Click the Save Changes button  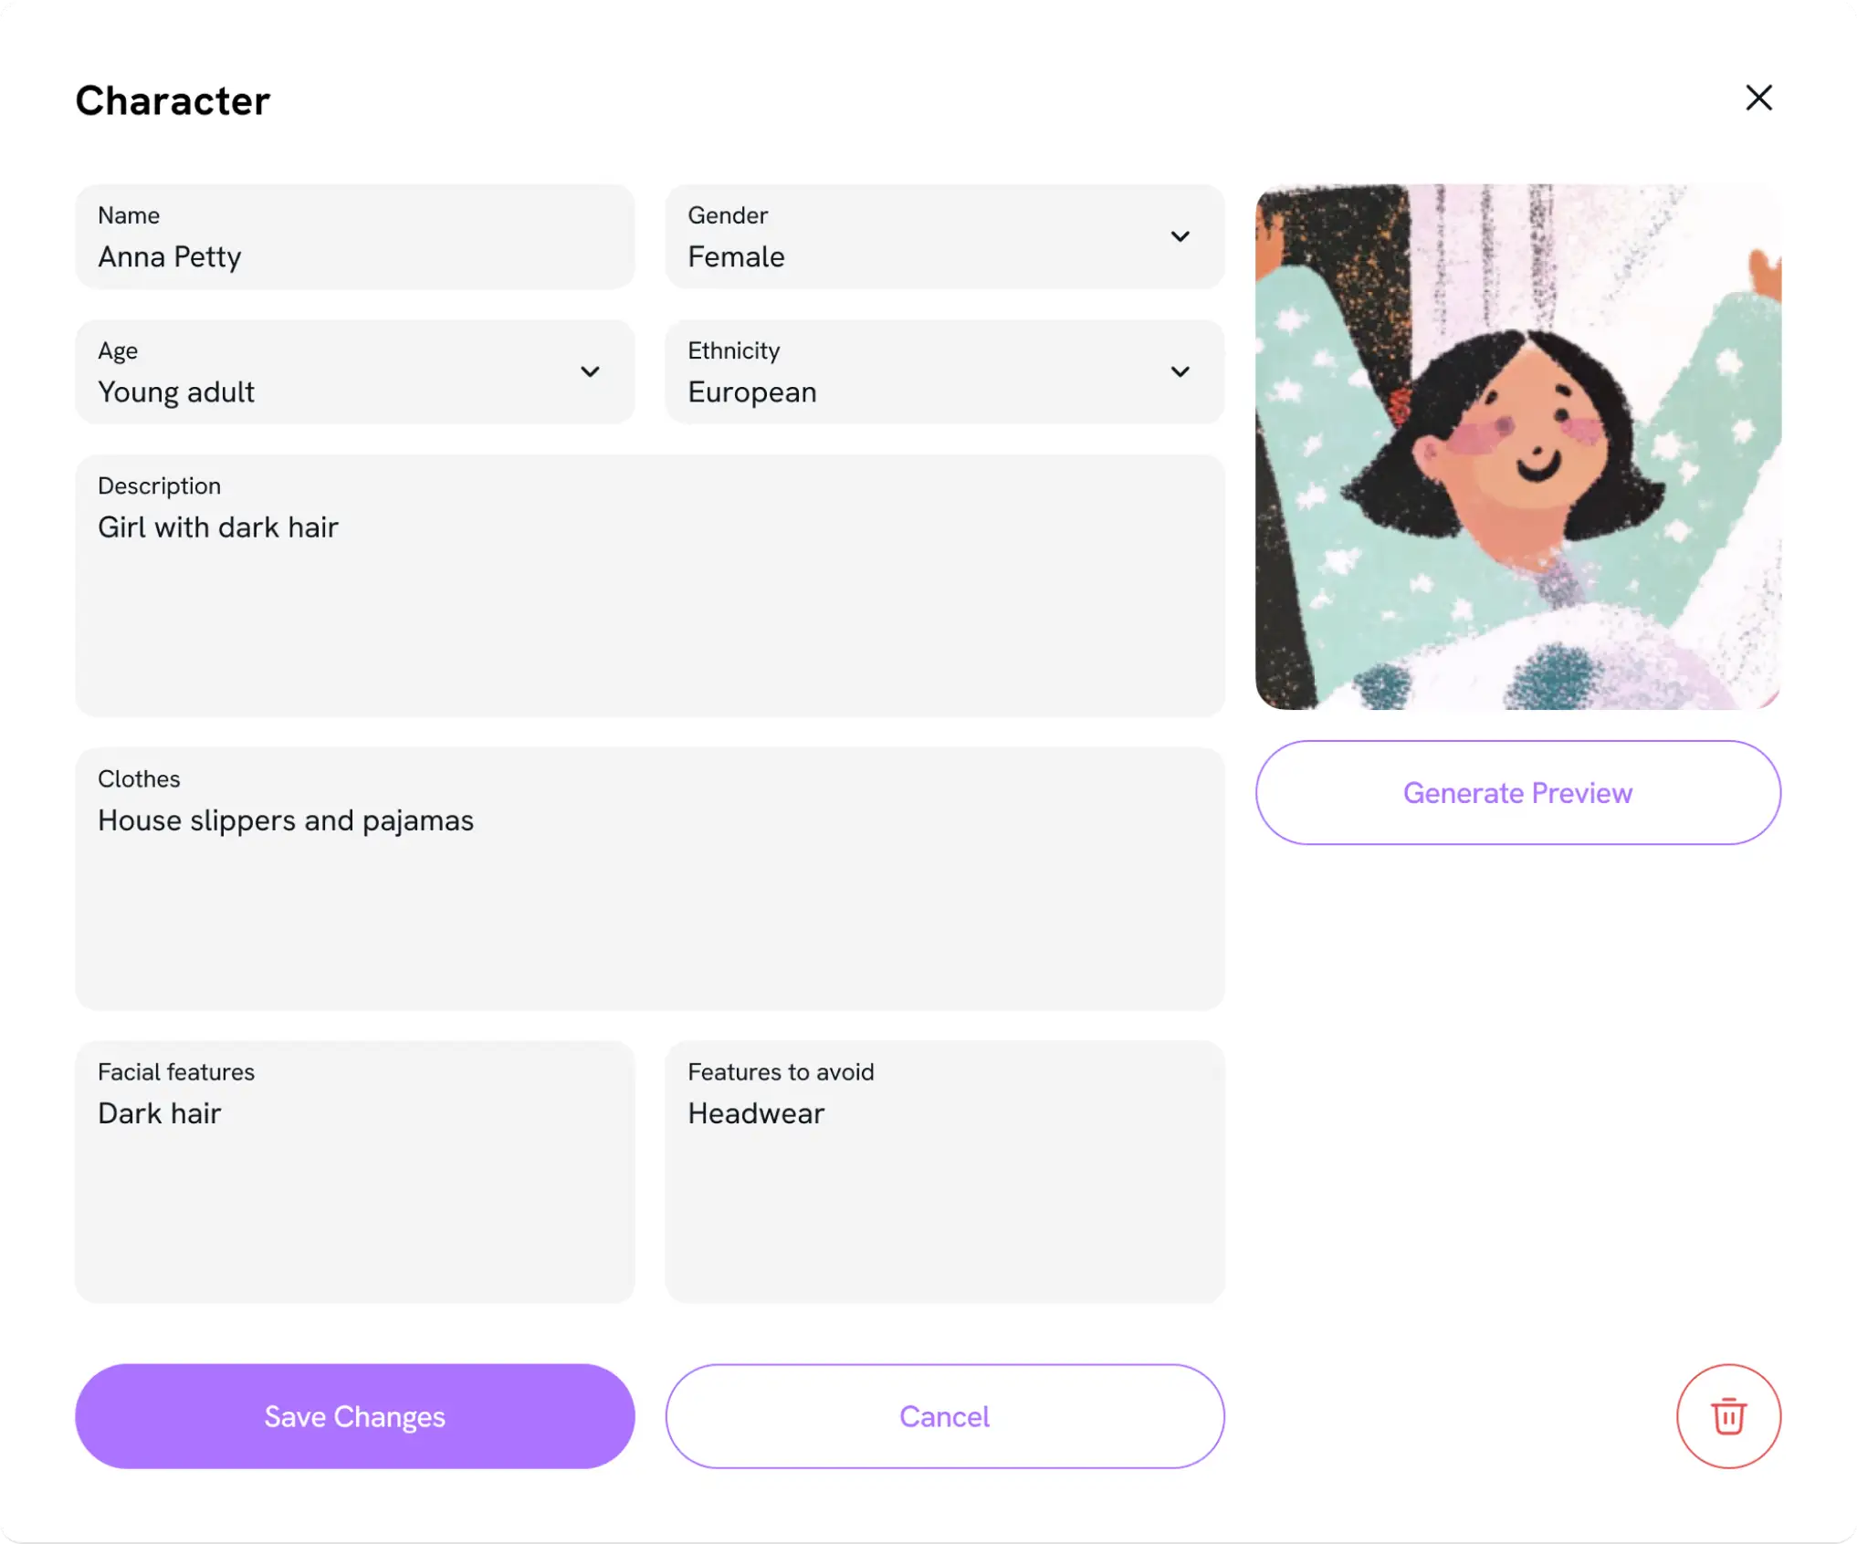coord(354,1415)
